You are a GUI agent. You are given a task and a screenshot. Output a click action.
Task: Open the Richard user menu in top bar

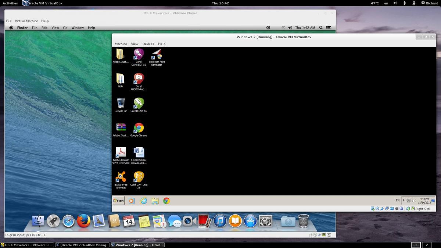pos(429,3)
